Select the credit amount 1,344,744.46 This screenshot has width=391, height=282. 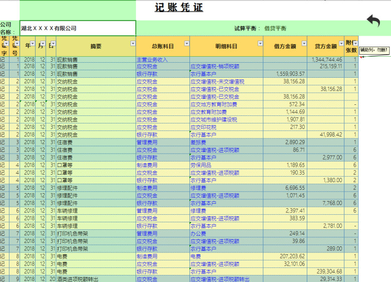point(326,60)
